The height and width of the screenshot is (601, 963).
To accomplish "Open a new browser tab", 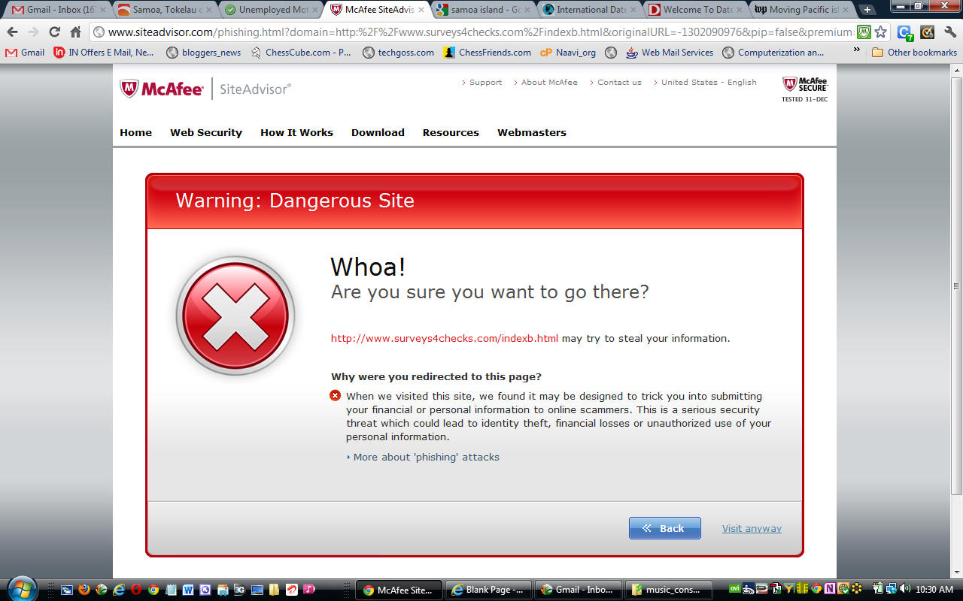I will pos(867,10).
